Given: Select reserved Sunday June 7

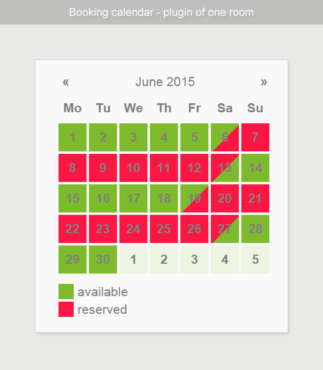Looking at the screenshot, I should (255, 137).
